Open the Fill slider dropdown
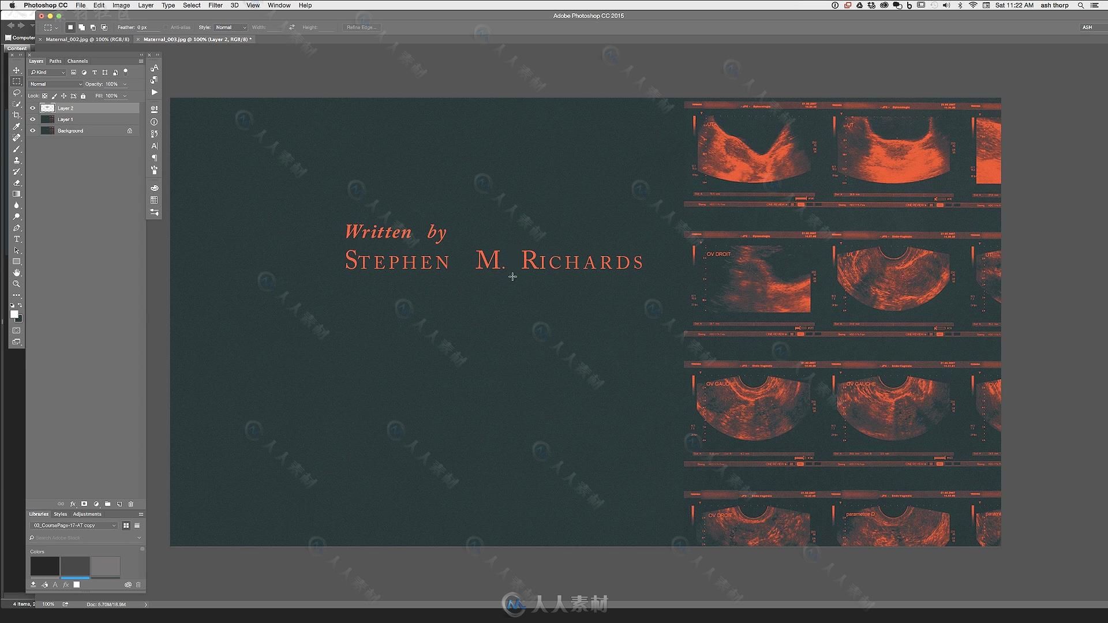Viewport: 1108px width, 623px height. (125, 96)
